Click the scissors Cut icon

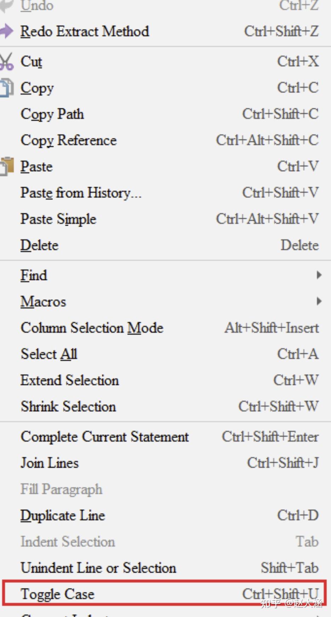(7, 61)
